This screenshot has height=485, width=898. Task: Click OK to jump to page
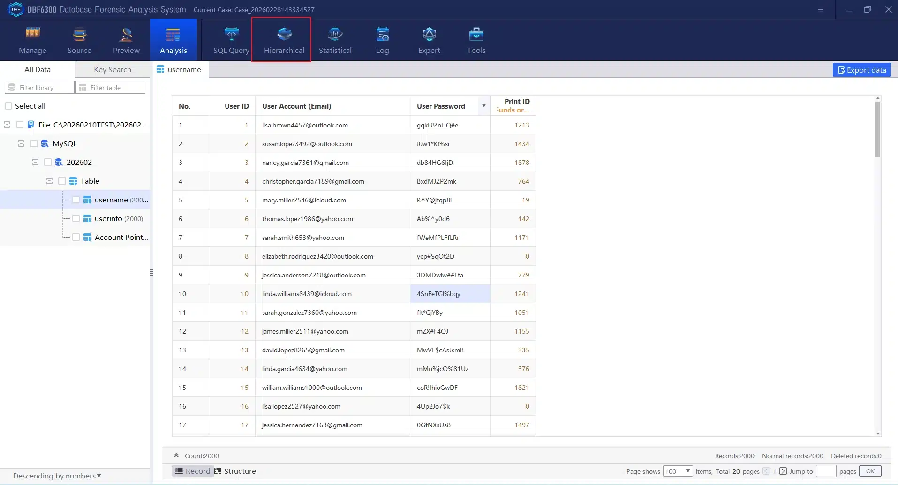coord(870,471)
